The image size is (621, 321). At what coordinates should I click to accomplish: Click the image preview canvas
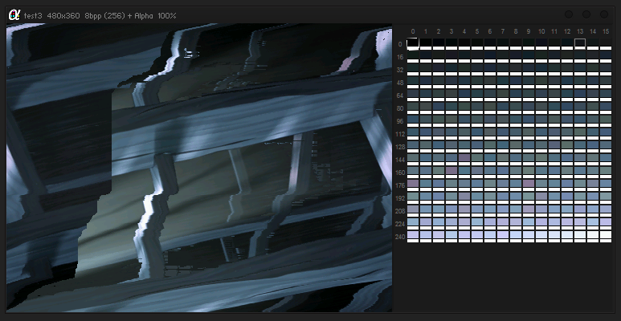(x=199, y=167)
